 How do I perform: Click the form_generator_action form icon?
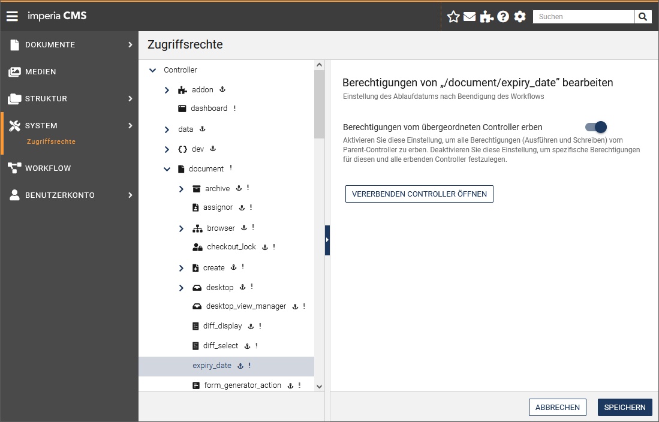pos(196,385)
